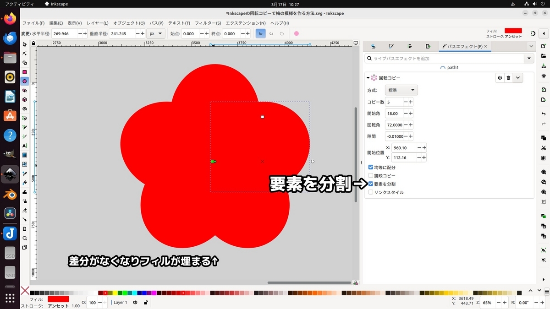Toggle visibility of the 回転コピー effect
Viewport: 550px width, 309px height.
[x=500, y=78]
